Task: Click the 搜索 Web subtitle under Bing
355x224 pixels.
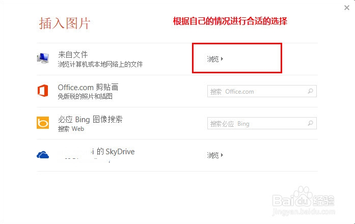Action: click(x=71, y=129)
